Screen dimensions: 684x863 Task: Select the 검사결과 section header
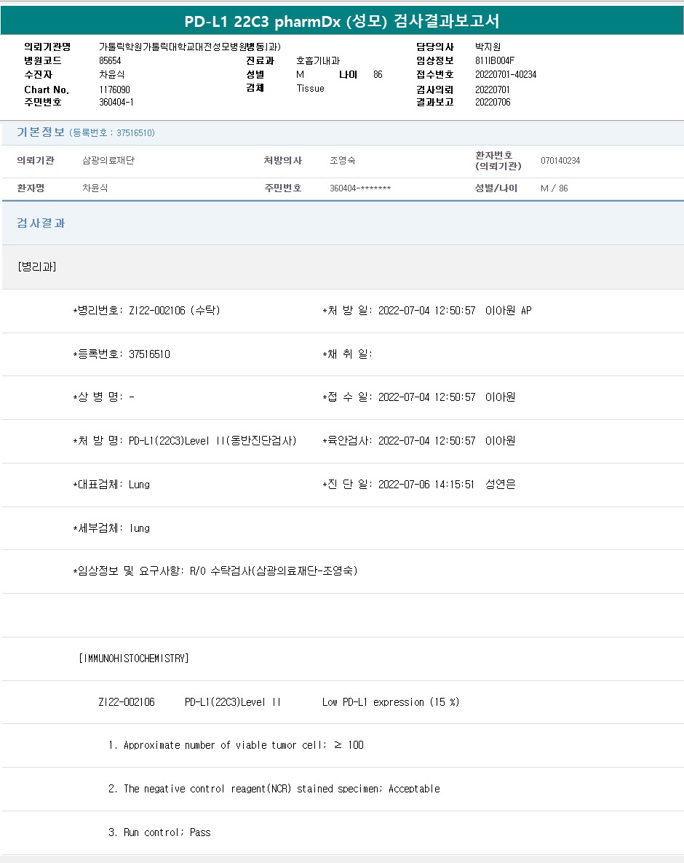41,223
